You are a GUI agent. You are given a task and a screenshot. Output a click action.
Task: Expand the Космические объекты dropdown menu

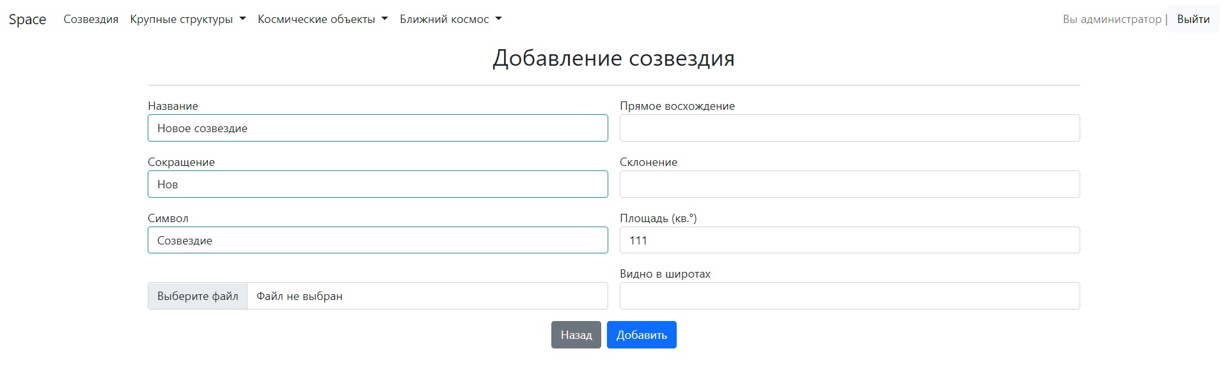pyautogui.click(x=323, y=19)
